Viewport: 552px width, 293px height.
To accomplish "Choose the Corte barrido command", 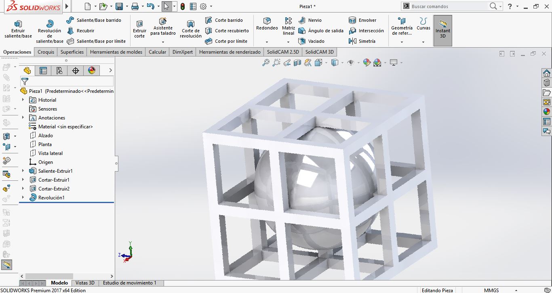I will (x=224, y=20).
